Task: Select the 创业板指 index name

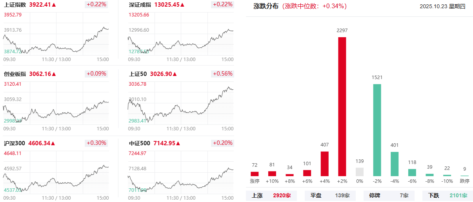Action: point(15,74)
